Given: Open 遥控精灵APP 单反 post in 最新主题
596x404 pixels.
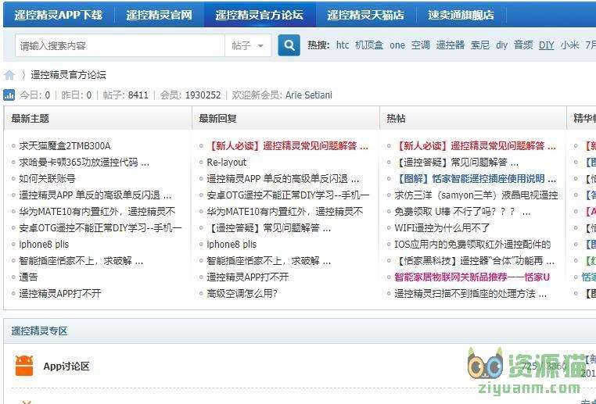Looking at the screenshot, I should coord(95,195).
